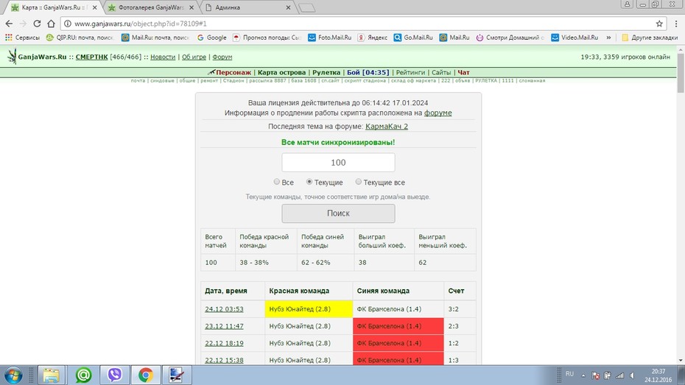Open the match 22.12 15:38 link
The height and width of the screenshot is (385, 685).
[224, 360]
